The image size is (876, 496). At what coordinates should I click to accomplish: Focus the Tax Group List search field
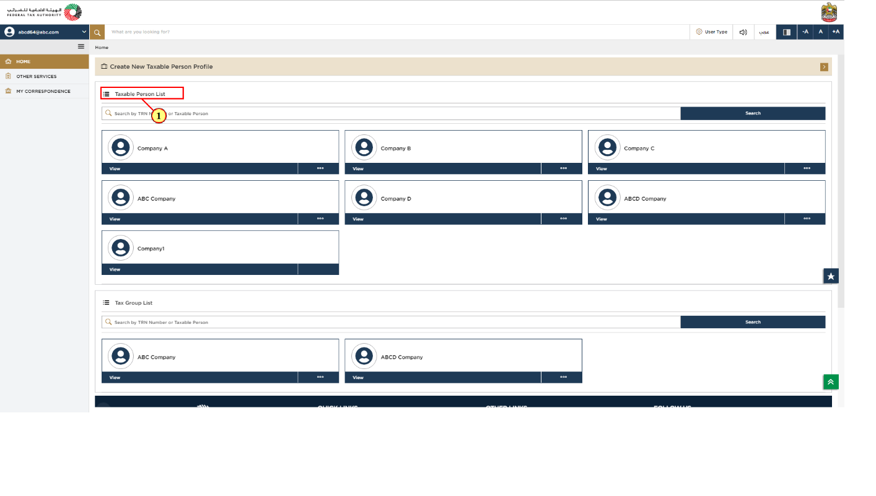point(391,322)
